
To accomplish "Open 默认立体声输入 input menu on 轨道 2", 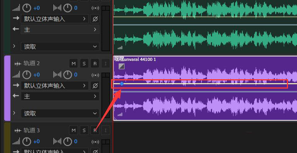I will click(55, 86).
